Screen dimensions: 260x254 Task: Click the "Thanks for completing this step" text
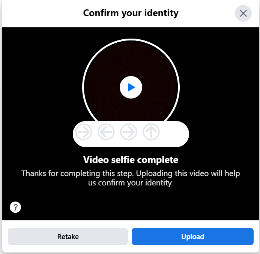tap(78, 173)
